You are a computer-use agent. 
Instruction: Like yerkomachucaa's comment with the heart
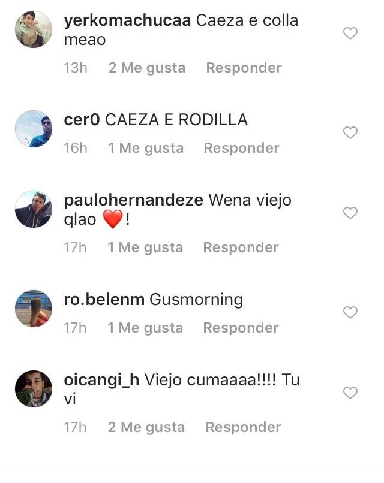tap(350, 34)
